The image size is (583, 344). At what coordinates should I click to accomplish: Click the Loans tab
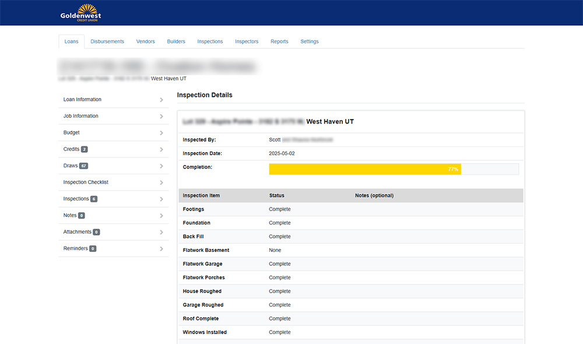71,42
